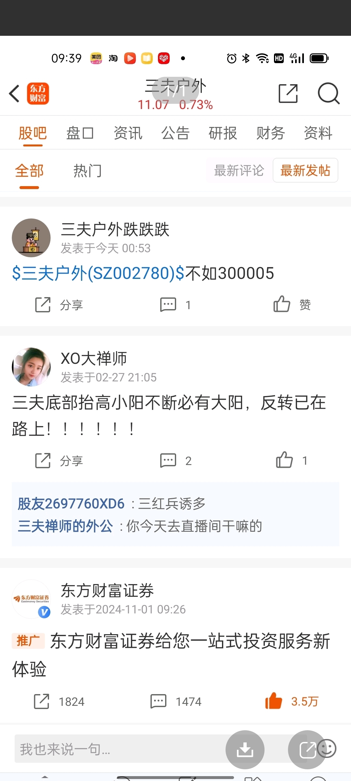Image resolution: width=351 pixels, height=781 pixels.
Task: Tap the share icon in header
Action: (288, 94)
